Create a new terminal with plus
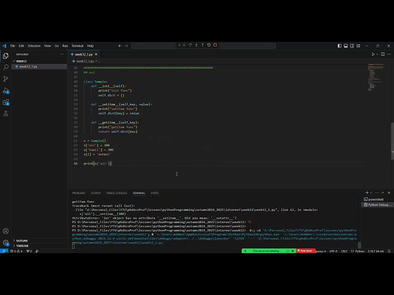 tap(367, 192)
